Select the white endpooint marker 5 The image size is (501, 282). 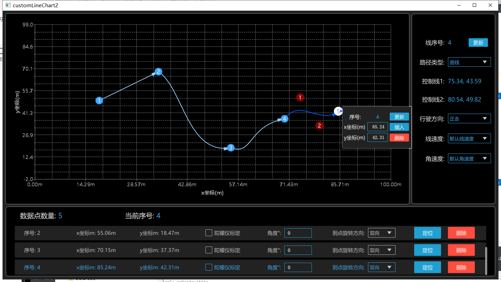tap(338, 111)
